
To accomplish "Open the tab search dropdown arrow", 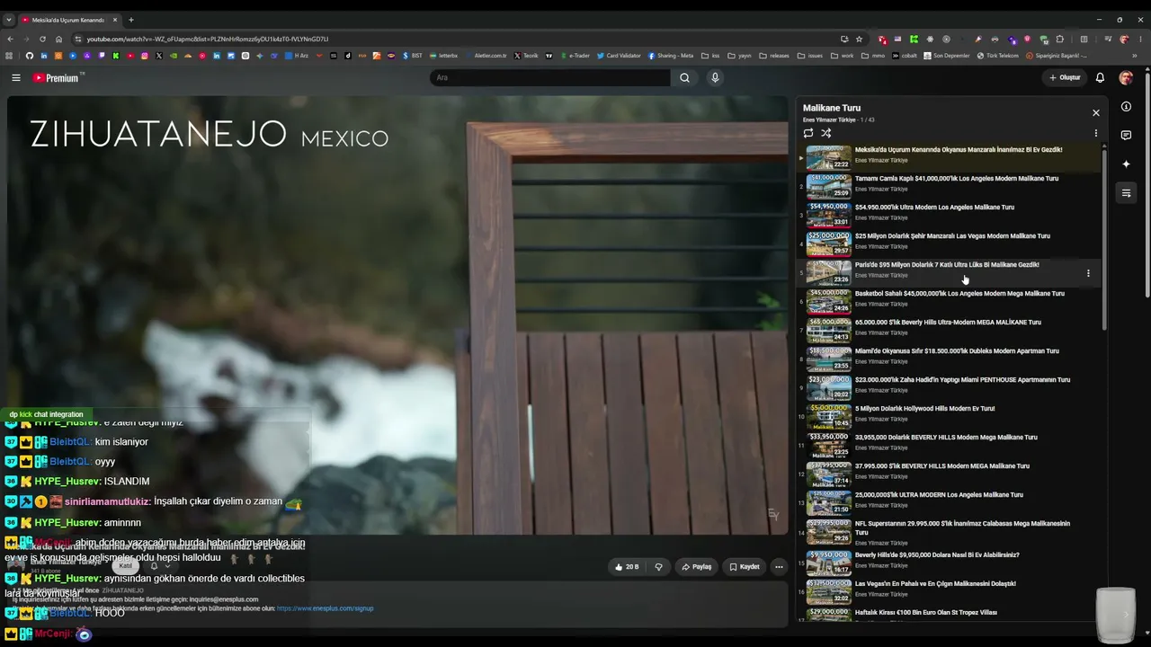I will tap(9, 20).
